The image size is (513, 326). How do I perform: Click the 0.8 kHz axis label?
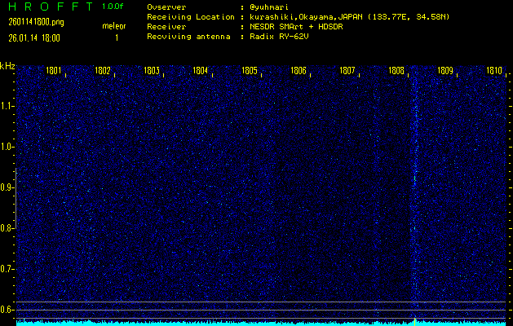tap(6, 228)
